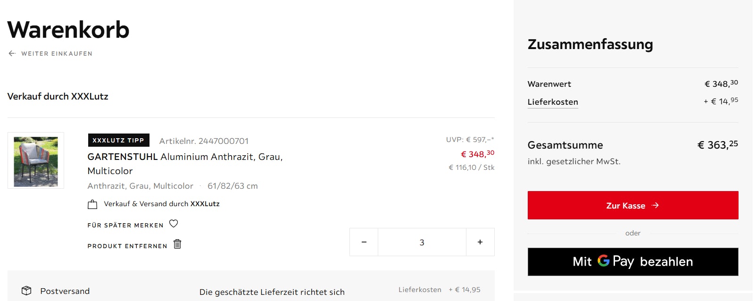756x301 pixels.
Task: Click the arrow on the Zur Kasse button
Action: click(x=655, y=205)
